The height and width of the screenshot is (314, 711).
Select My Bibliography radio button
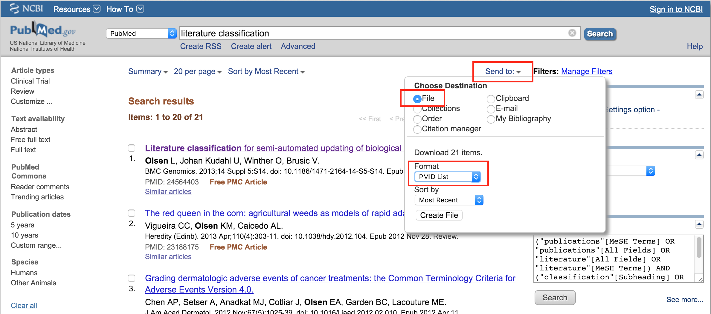coord(491,119)
